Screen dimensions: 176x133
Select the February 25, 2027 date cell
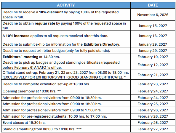coord(153,104)
